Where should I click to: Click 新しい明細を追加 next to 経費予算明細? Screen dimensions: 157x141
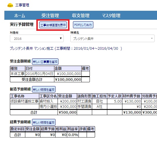tap(44, 122)
